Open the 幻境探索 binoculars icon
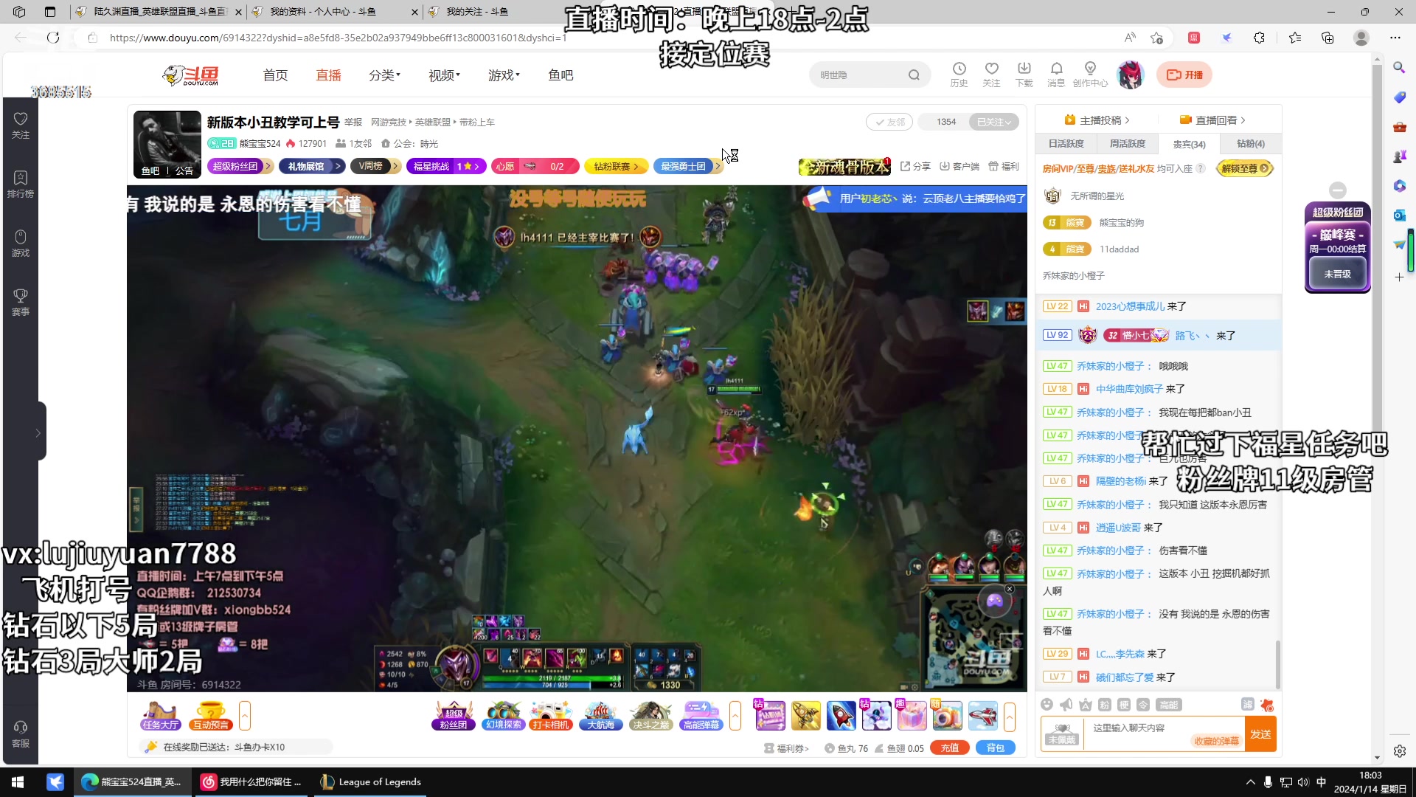Viewport: 1416px width, 797px height. click(x=504, y=716)
